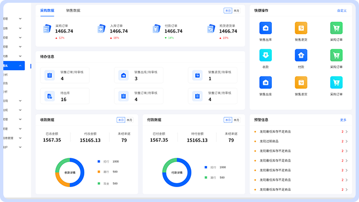This screenshot has height=202, width=359.
Task: Click the 12% change under 采购订单
Action: point(62,38)
